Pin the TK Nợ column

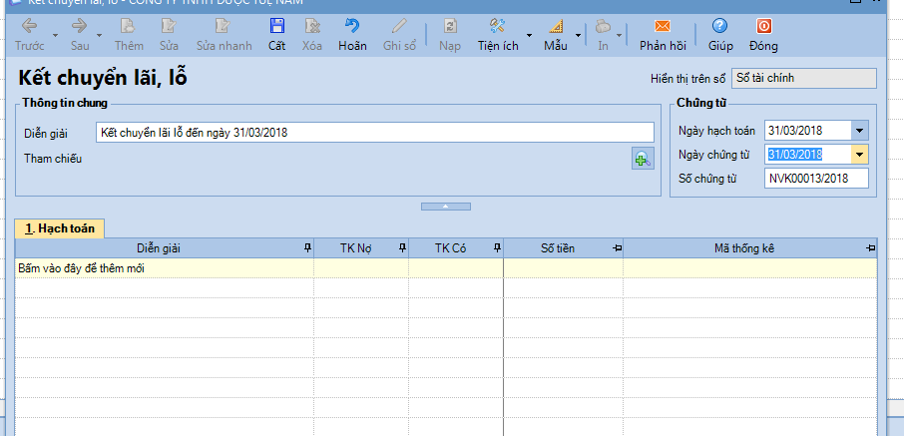point(402,248)
